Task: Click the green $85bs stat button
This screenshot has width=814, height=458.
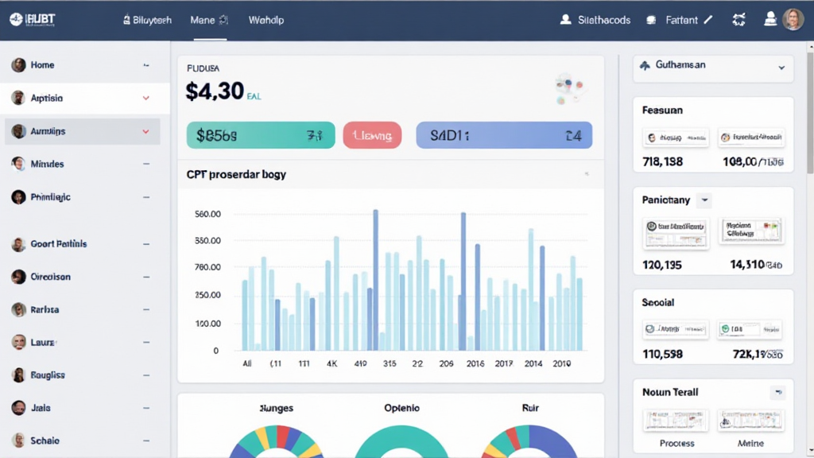Action: (x=259, y=136)
